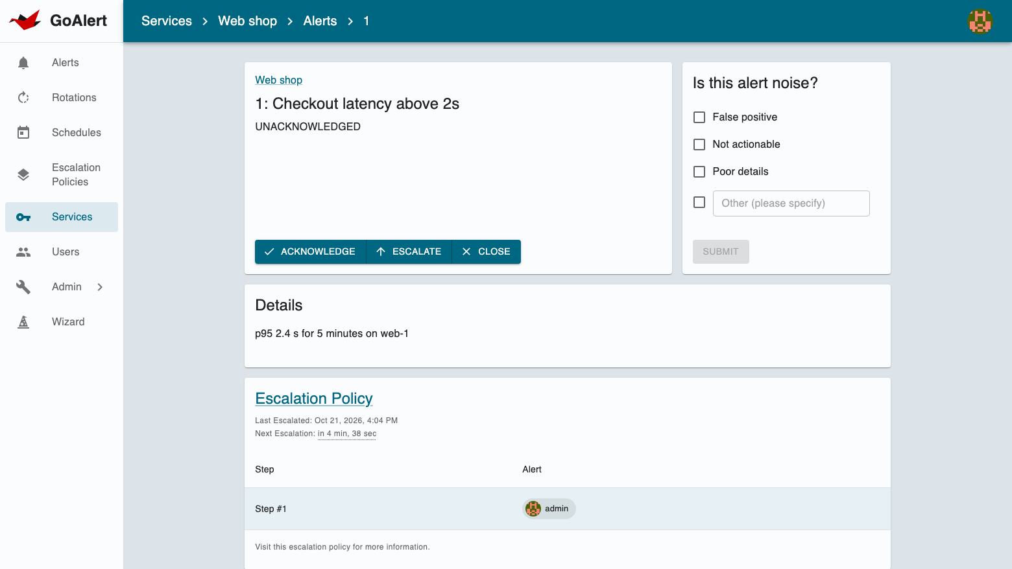Click the UNACKNOWLEDGED status text
The width and height of the screenshot is (1012, 569).
coord(307,127)
